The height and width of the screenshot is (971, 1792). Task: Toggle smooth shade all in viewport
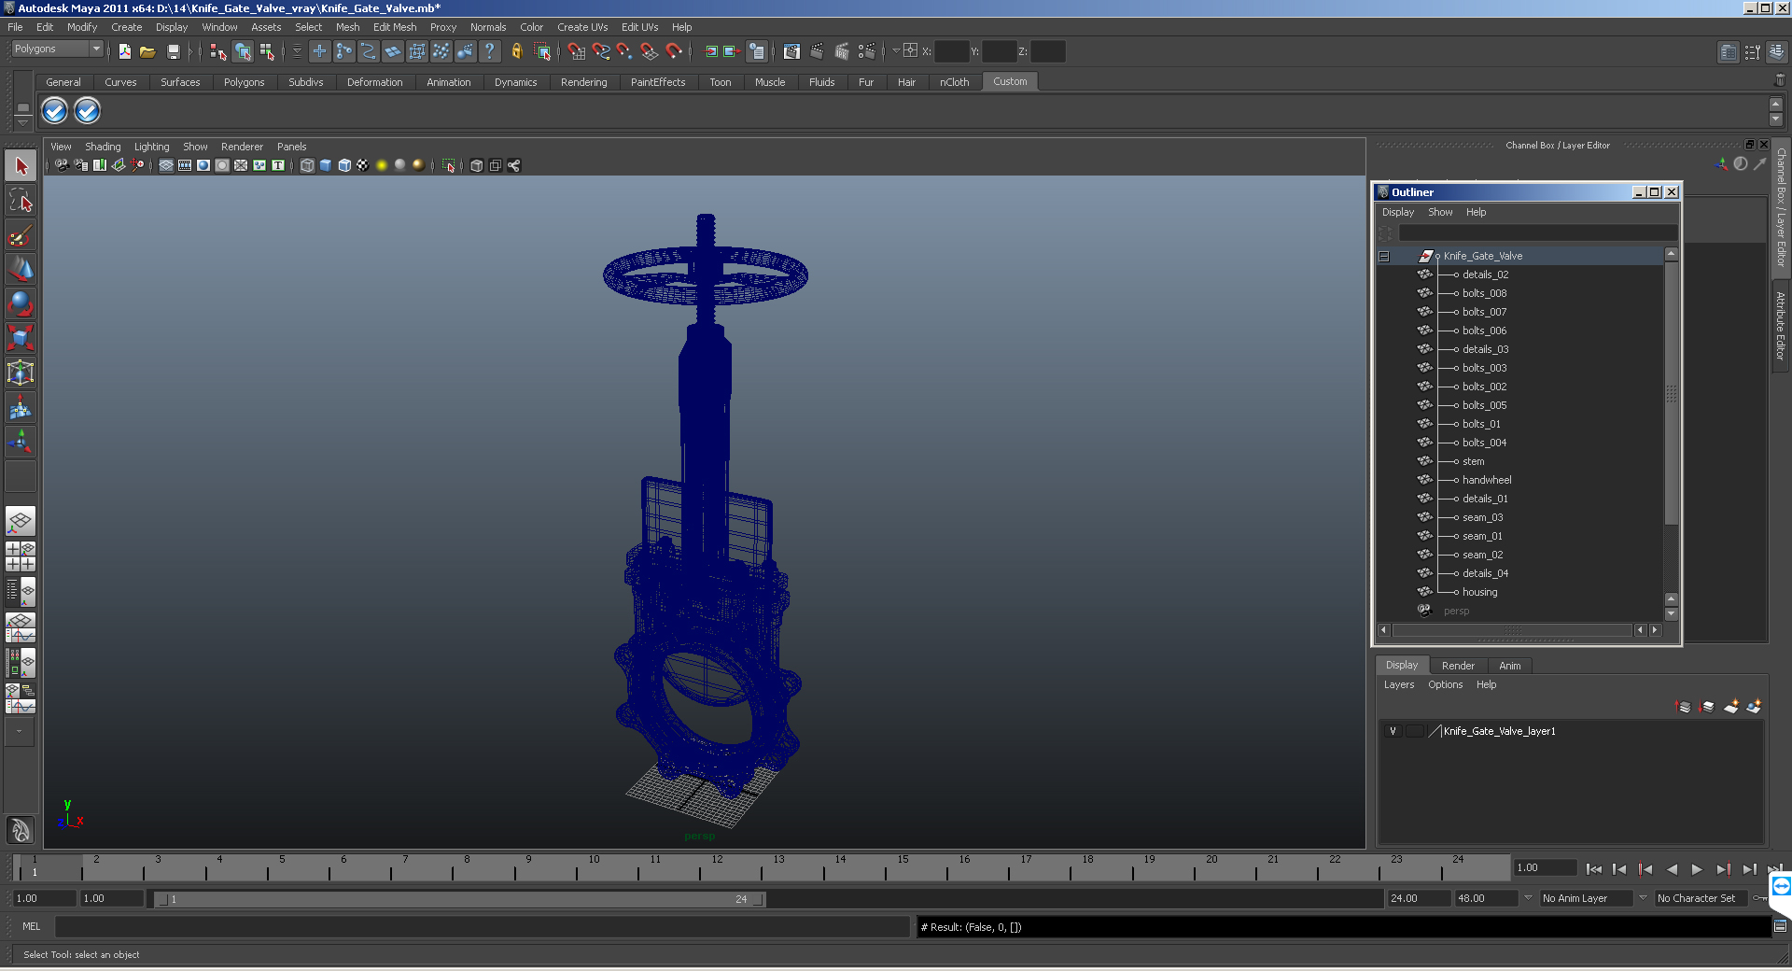(326, 165)
